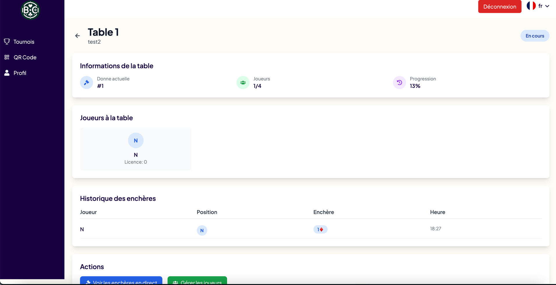Click the Position column header

207,212
